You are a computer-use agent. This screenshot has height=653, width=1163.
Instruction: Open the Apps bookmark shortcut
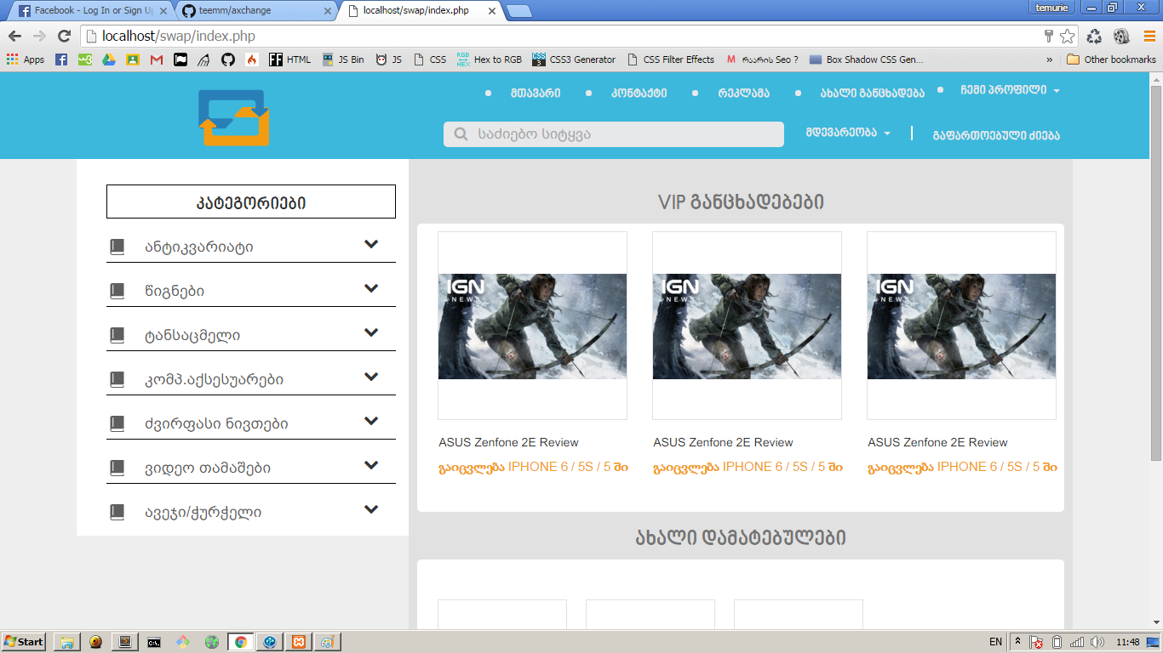point(26,60)
